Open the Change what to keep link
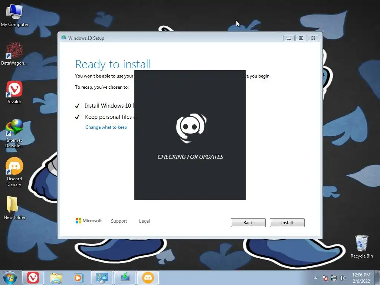Viewport: 380px width, 285px height. pos(106,127)
